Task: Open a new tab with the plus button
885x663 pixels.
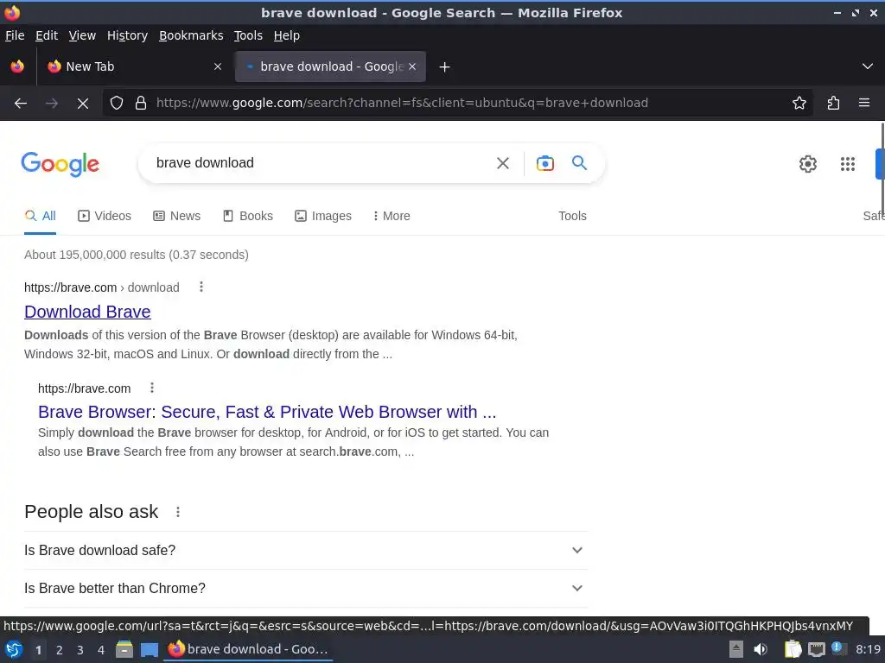Action: 445,67
